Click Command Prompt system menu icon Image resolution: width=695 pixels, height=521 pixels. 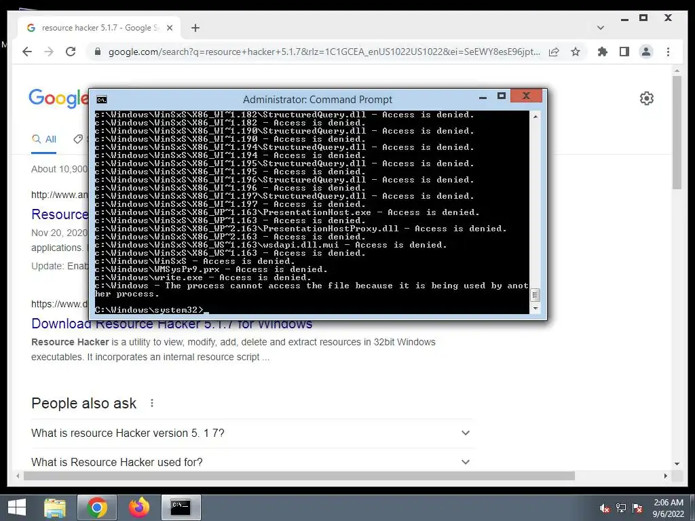click(x=102, y=99)
